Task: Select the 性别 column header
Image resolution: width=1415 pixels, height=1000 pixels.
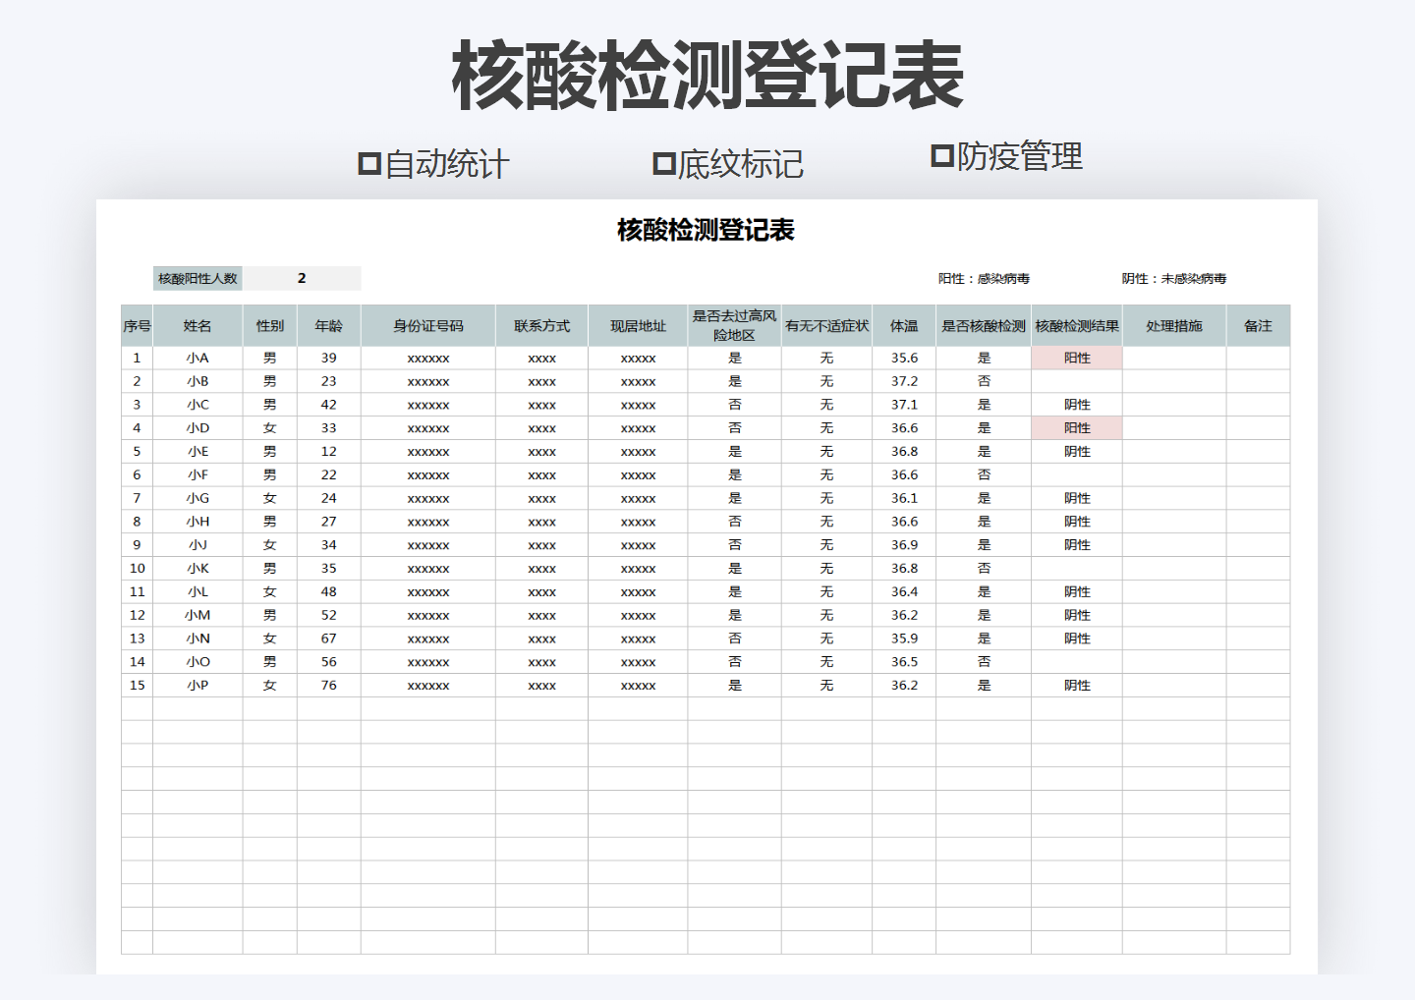Action: (x=269, y=325)
